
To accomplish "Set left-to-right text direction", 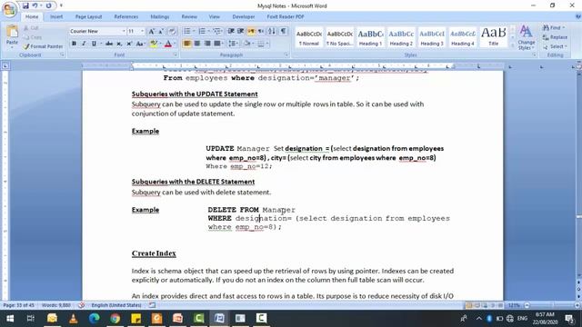I will coord(251,32).
